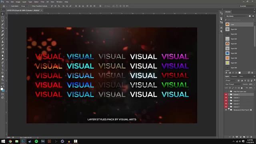Open the Pass Through blend mode dropdown
This screenshot has width=256, height=144.
click(x=233, y=84)
